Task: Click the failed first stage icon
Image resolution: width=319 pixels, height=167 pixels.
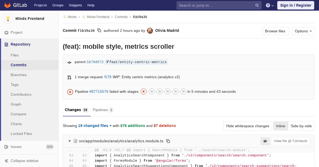Action: [144, 91]
